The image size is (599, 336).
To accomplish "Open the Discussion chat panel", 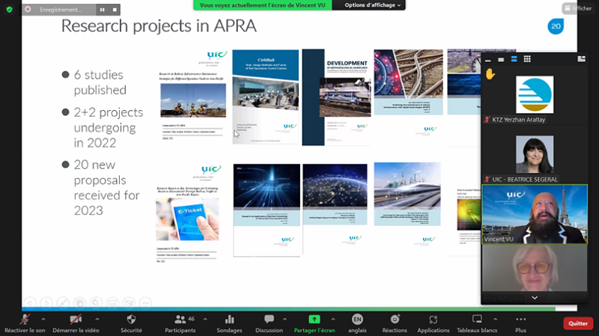I will [x=269, y=323].
